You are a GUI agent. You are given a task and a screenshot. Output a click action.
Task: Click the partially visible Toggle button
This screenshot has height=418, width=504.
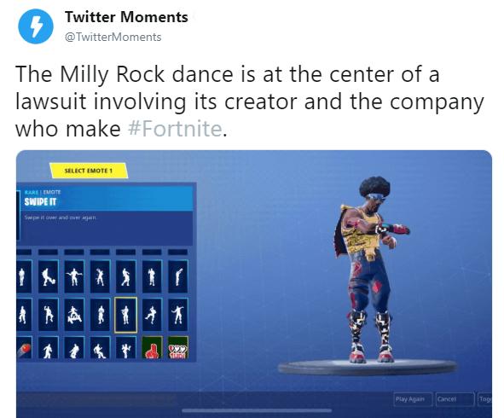coord(484,399)
